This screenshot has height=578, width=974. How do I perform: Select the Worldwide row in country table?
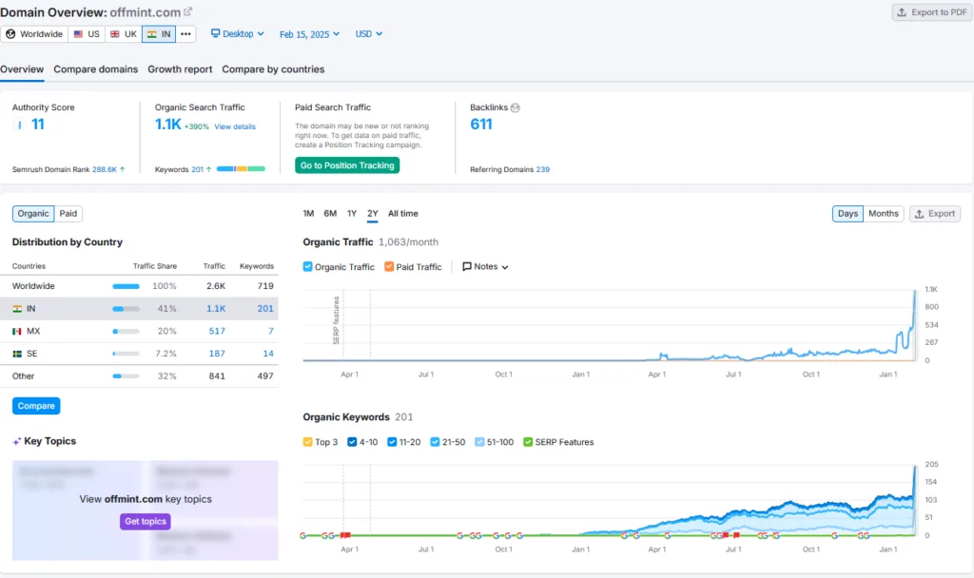pyautogui.click(x=139, y=286)
